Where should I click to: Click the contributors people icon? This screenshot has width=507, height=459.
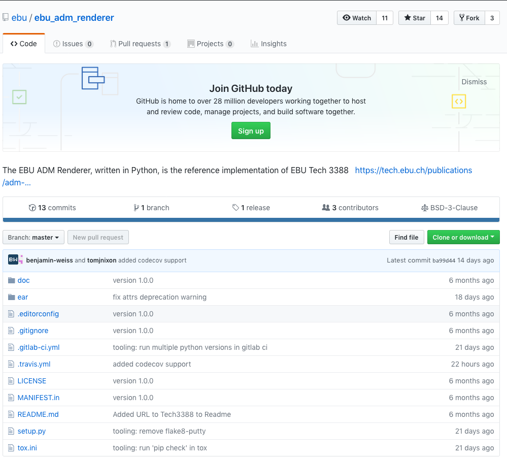[326, 208]
